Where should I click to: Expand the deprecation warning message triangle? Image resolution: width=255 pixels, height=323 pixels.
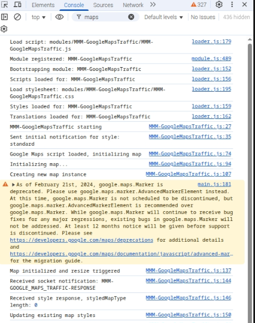pos(13,184)
